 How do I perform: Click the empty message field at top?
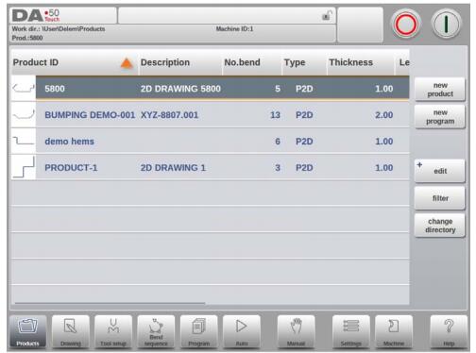click(x=227, y=15)
